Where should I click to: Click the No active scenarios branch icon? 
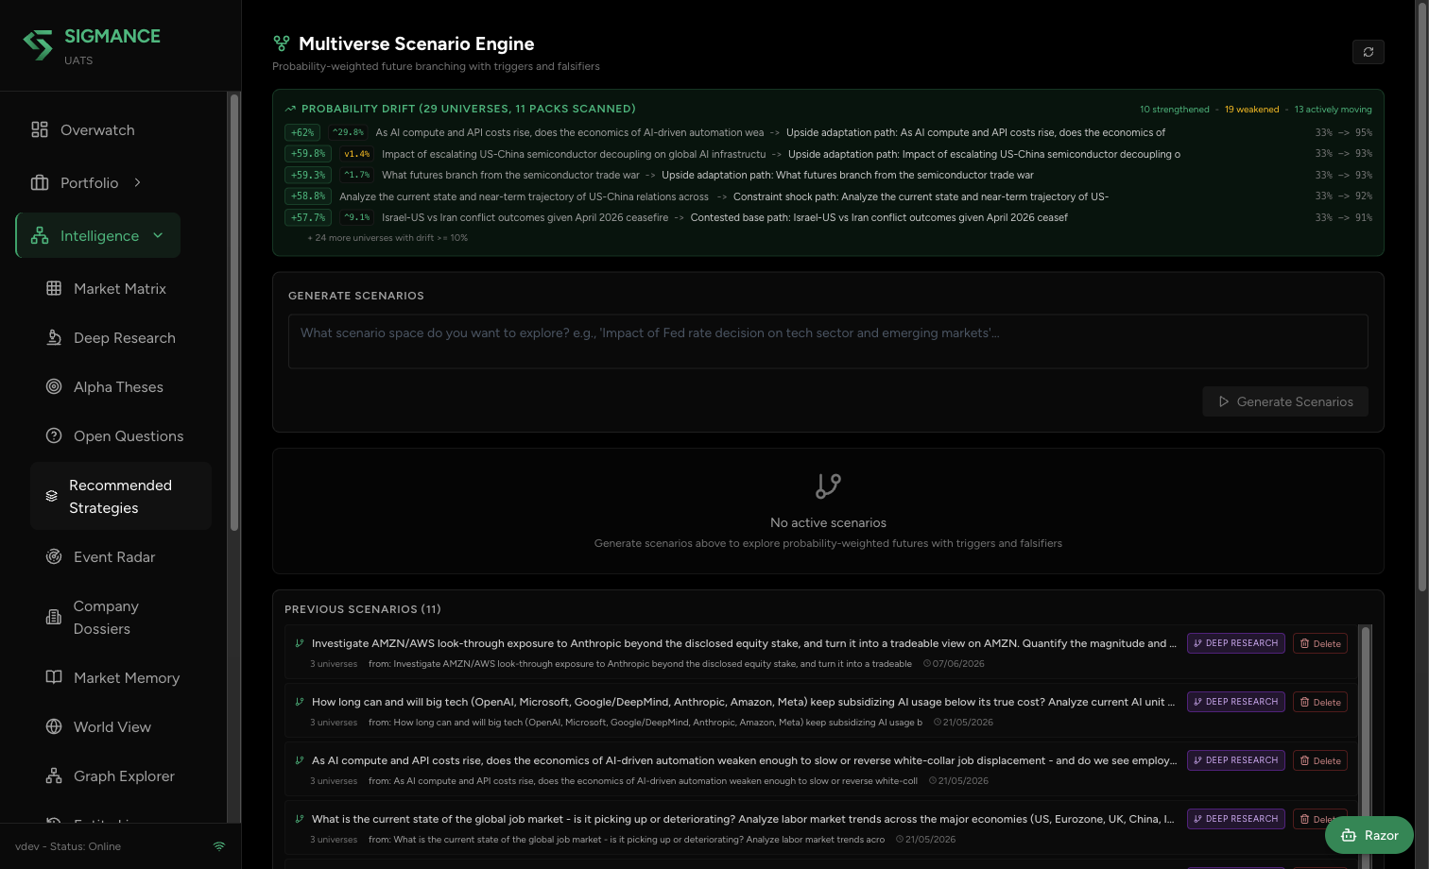tap(828, 486)
